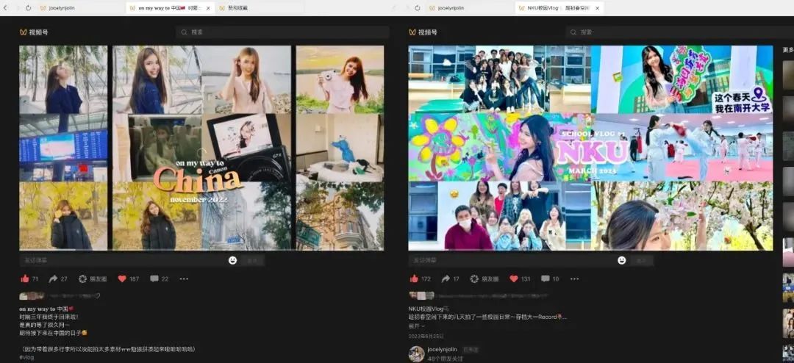Screen dimensions: 794x363
Task: Click the share arrow showing 17 shares
Action: [x=445, y=278]
